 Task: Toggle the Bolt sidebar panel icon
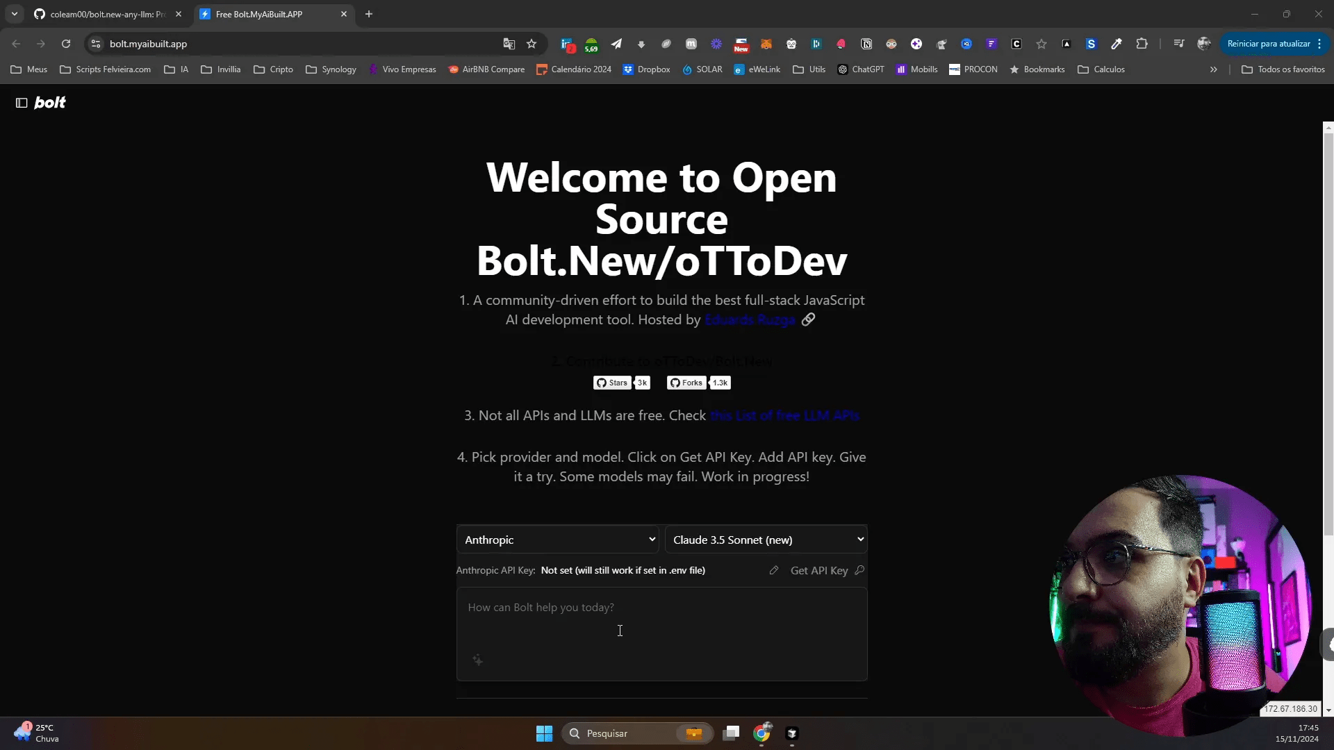pyautogui.click(x=22, y=103)
